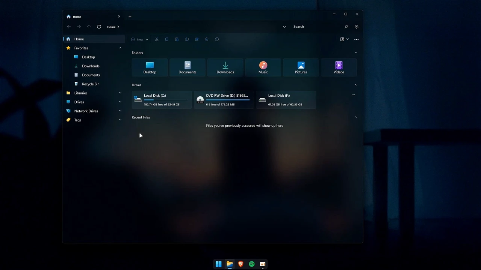
Task: Open the Search magnifying glass
Action: click(x=346, y=27)
